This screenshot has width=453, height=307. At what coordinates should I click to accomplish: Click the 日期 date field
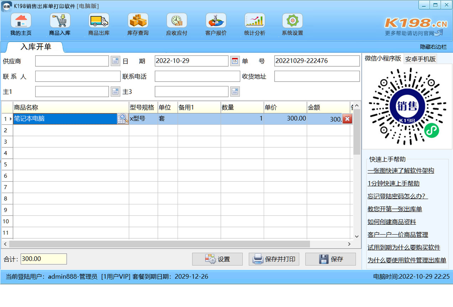(x=192, y=61)
